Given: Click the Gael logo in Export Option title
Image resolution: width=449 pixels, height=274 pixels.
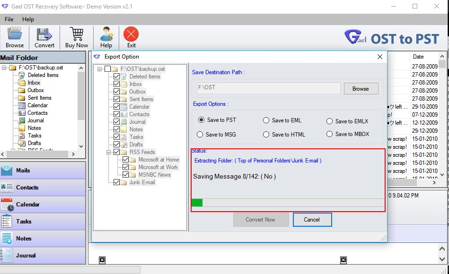Looking at the screenshot, I should 97,57.
